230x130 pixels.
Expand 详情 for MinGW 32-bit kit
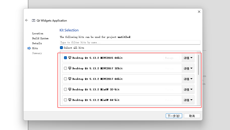(188, 89)
